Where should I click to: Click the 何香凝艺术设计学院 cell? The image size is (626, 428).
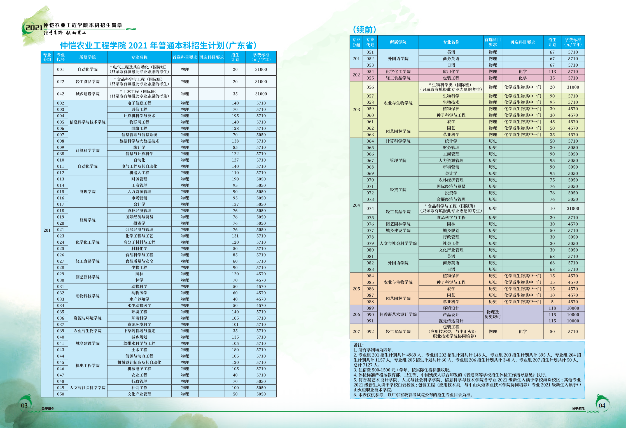click(398, 314)
